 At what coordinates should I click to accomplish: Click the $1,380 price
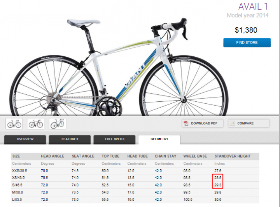246,30
